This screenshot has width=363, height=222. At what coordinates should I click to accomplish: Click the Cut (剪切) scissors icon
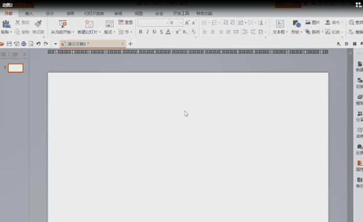click(x=18, y=23)
